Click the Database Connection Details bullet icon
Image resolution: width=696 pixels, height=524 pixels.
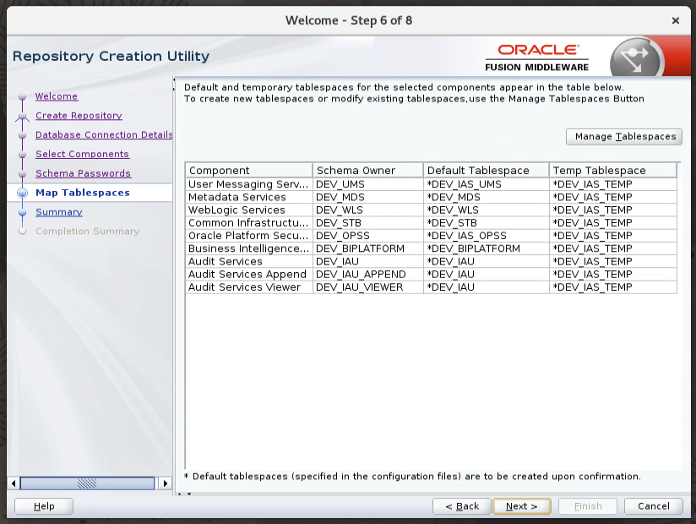coord(22,135)
